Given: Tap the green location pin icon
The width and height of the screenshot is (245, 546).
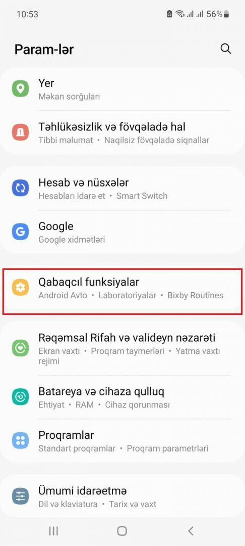Looking at the screenshot, I should tap(21, 89).
